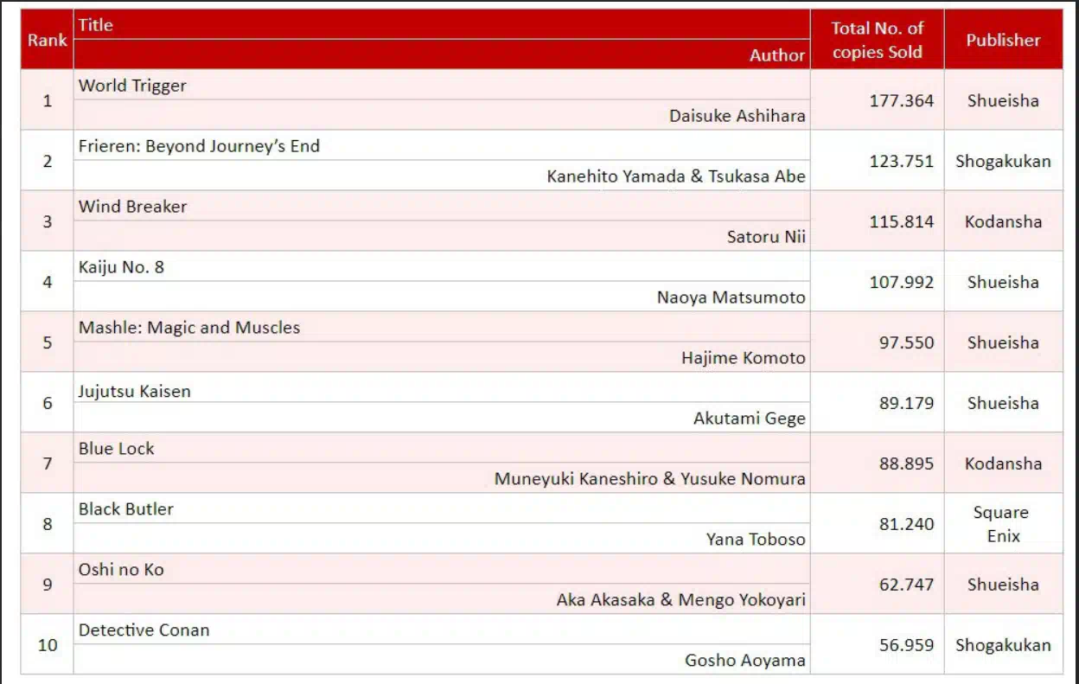Click rank number 10 cell

(47, 645)
